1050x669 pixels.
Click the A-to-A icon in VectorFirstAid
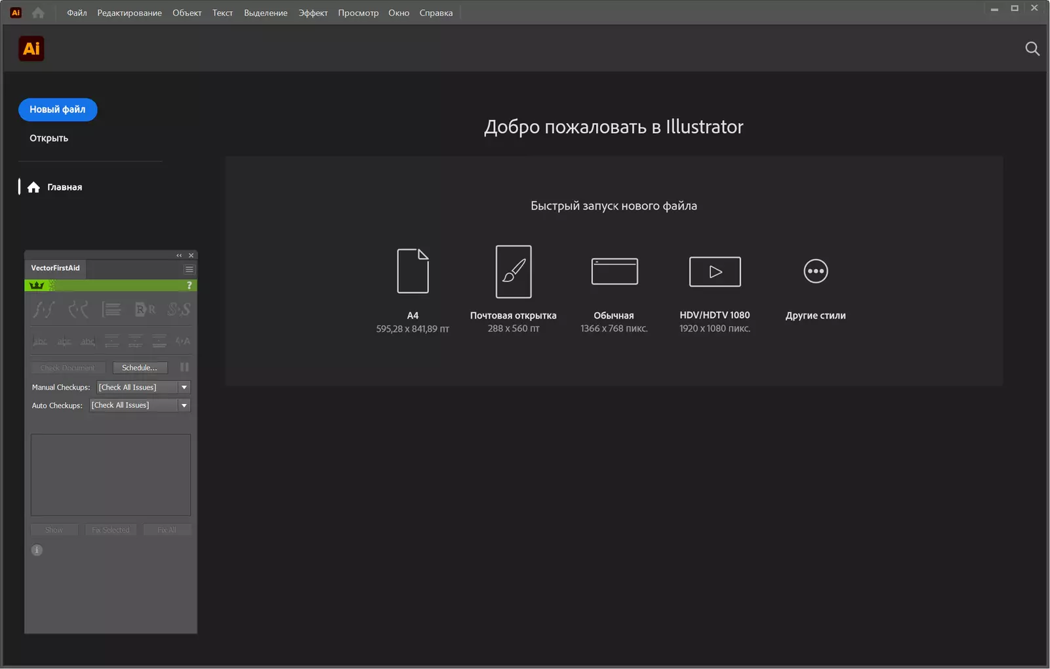(x=183, y=341)
